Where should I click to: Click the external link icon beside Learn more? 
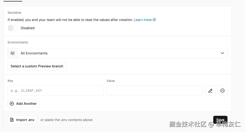coord(154,20)
